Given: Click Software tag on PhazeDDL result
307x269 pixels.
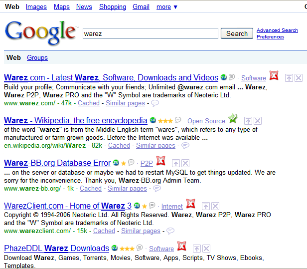Looking at the screenshot, I should (161, 249).
